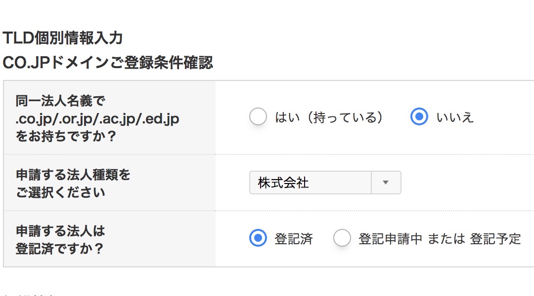The image size is (534, 296).
Task: Click the 登記済 option label text
Action: pyautogui.click(x=294, y=239)
